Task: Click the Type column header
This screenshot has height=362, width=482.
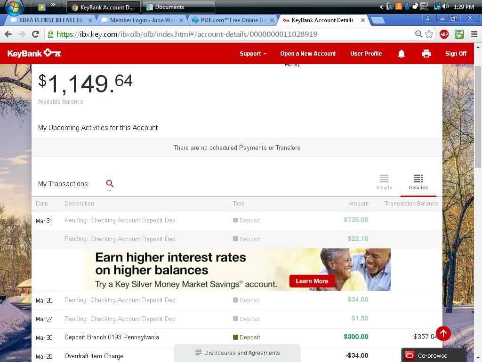Action: pyautogui.click(x=239, y=204)
